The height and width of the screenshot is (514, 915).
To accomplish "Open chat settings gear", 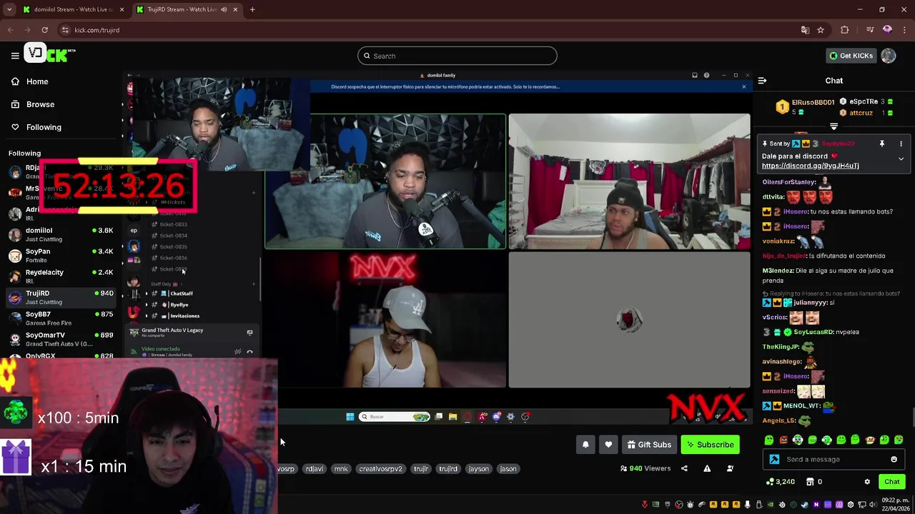I will [x=867, y=482].
